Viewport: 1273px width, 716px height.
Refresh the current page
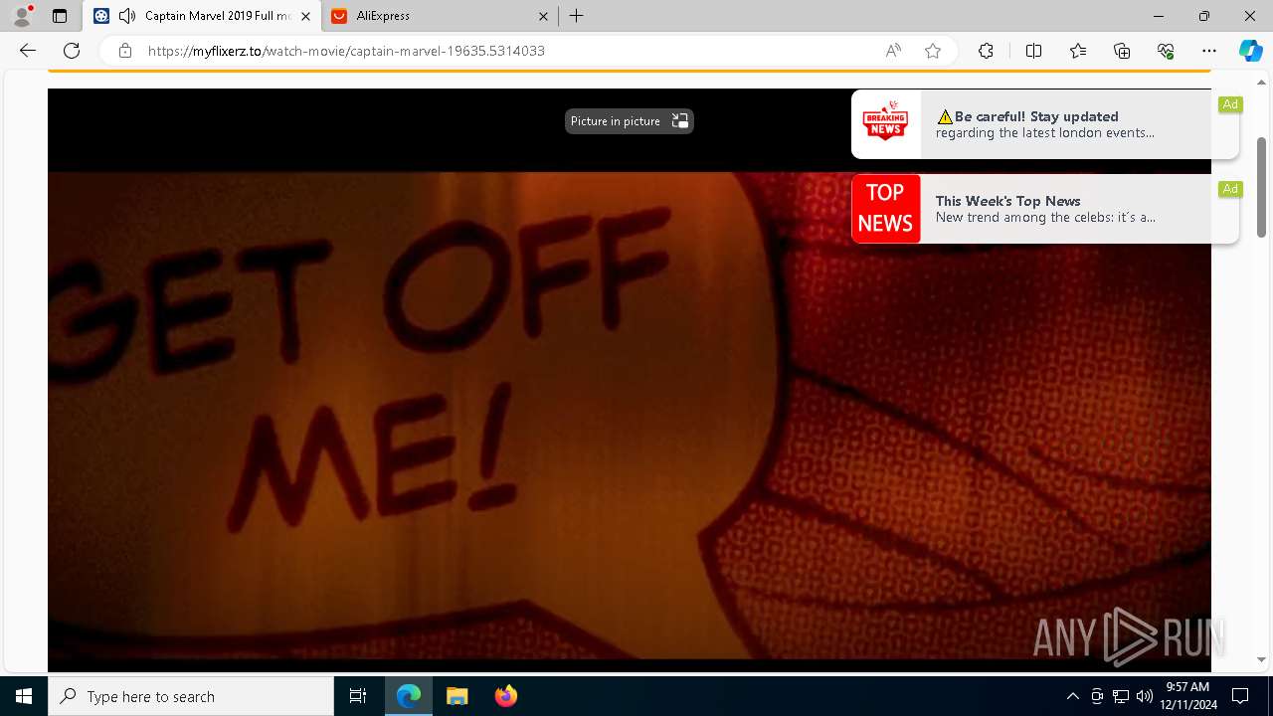click(x=72, y=51)
